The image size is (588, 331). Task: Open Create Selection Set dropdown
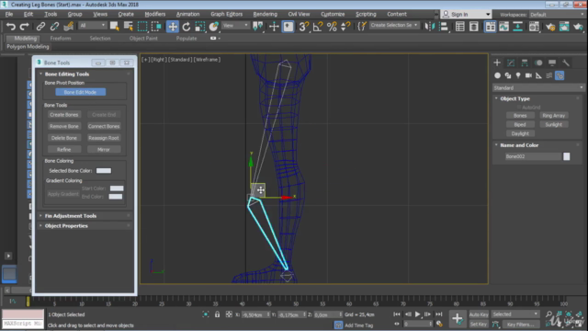394,25
